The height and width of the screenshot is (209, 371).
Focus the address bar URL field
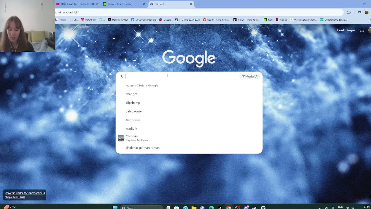coord(199,12)
